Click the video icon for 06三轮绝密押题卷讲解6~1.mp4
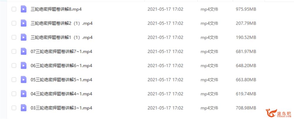Image resolution: width=294 pixels, height=119 pixels. 24,66
